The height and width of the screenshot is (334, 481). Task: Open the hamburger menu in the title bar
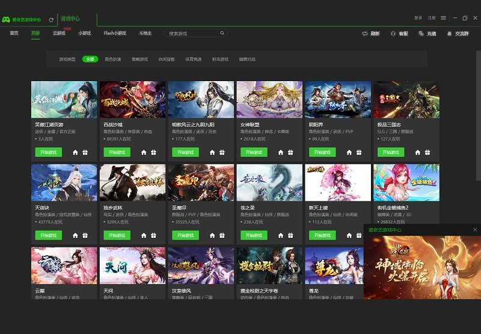coord(443,18)
